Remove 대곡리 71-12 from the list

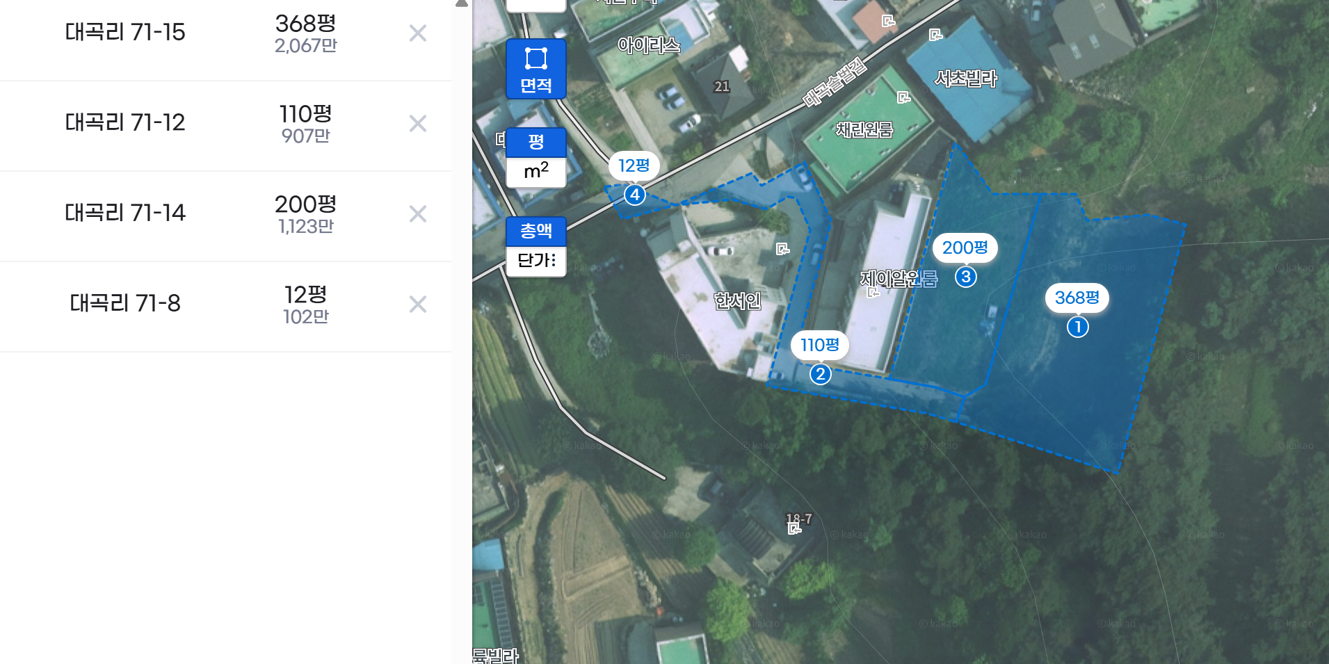pyautogui.click(x=418, y=123)
